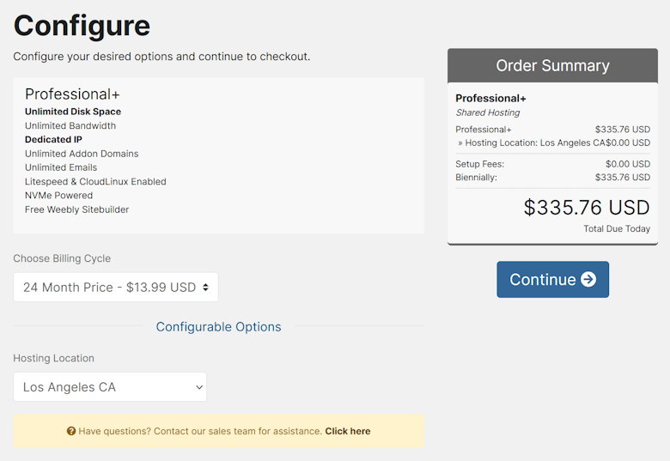670x461 pixels.
Task: Click the question mark icon in yellow banner
Action: [71, 431]
